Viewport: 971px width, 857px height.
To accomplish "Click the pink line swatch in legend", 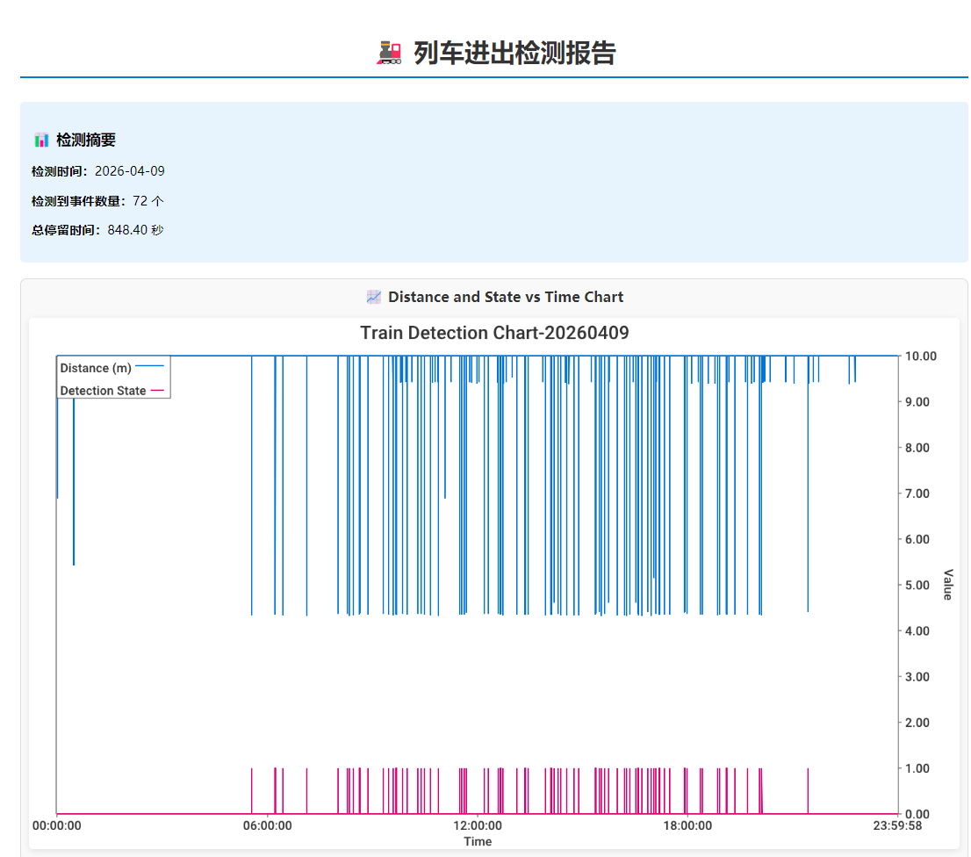I will coord(158,391).
